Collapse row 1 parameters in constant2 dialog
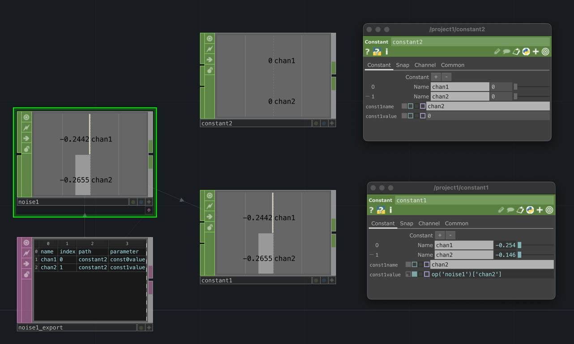This screenshot has height=344, width=574. (x=368, y=96)
